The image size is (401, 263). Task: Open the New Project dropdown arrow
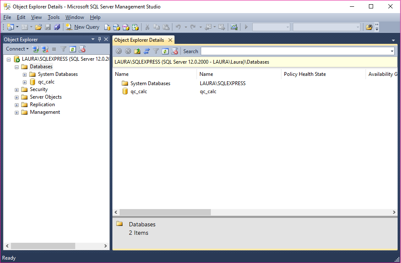point(17,27)
